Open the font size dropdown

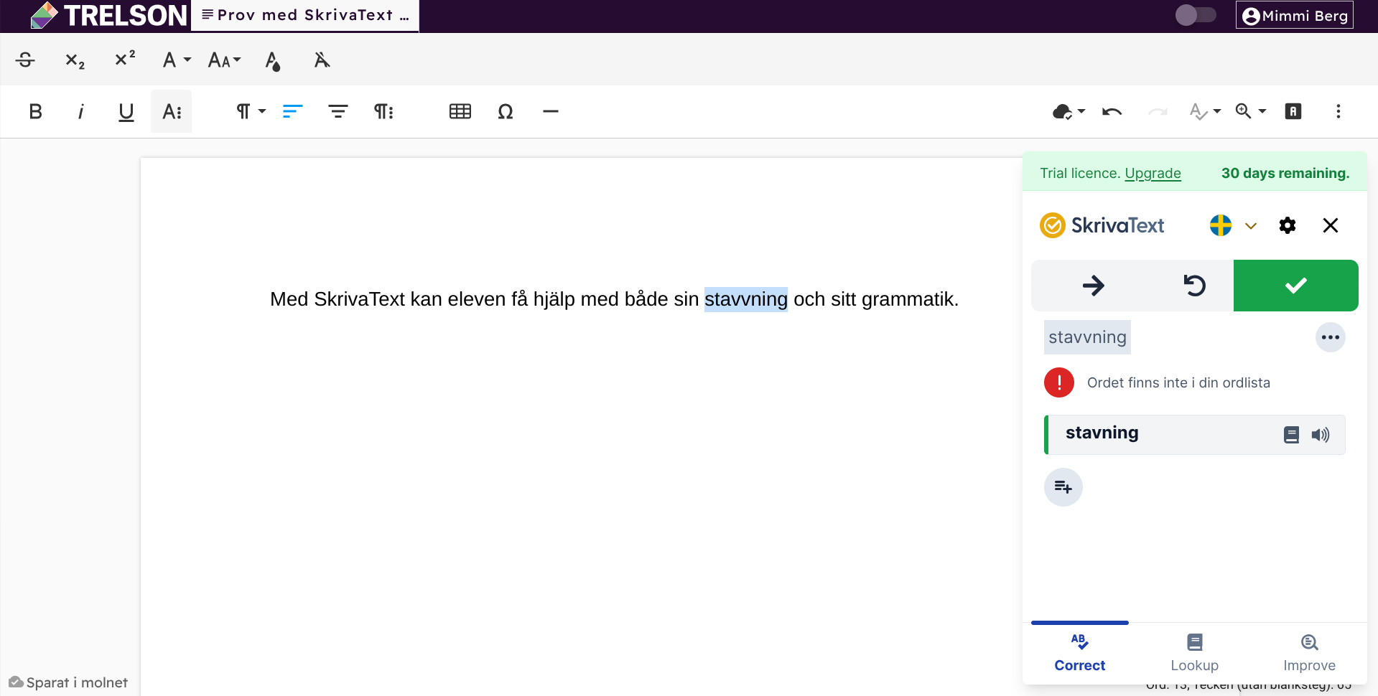coord(224,60)
